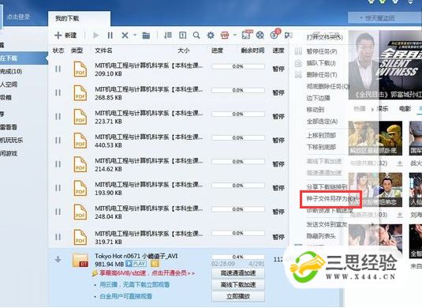Choose 暂停任务(P) from the context menu
The height and width of the screenshot is (308, 422).
coord(322,51)
